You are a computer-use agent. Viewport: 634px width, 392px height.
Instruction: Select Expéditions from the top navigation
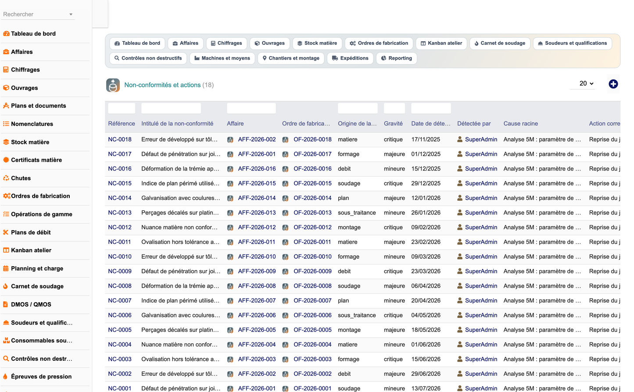(350, 58)
